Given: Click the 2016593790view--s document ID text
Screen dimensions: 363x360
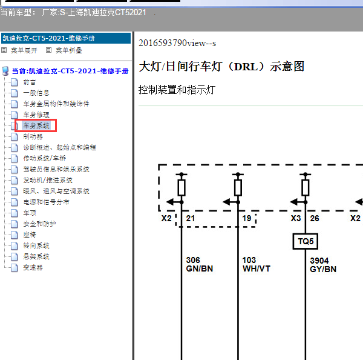Looking at the screenshot, I should [177, 43].
